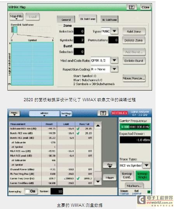175x209 pixels.
Task: Switch to the UL Subframe tab
Action: pos(109,20)
